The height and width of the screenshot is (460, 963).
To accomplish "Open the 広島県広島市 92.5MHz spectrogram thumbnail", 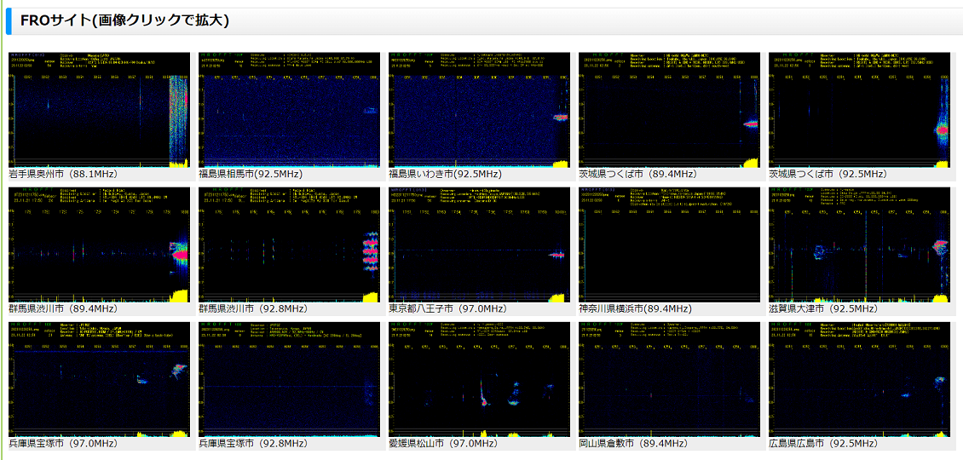I will 859,379.
